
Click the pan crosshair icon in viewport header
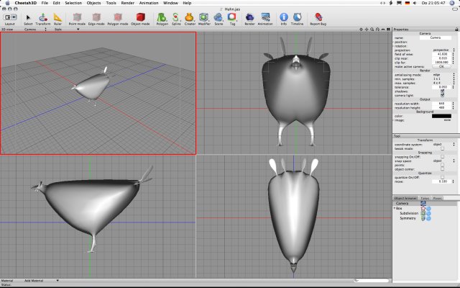(367, 30)
